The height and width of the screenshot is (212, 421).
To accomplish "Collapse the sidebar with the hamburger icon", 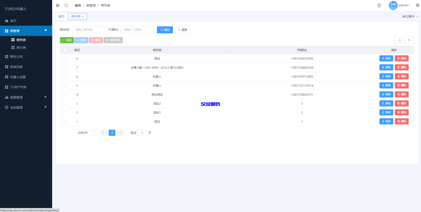I will coord(58,5).
